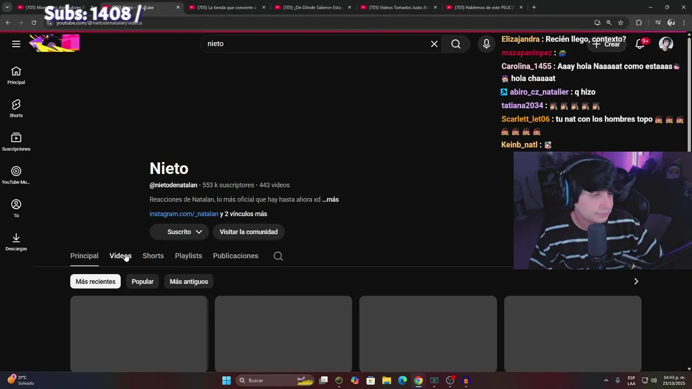This screenshot has width=692, height=389.
Task: Open Descargas in the sidebar
Action: click(x=16, y=242)
